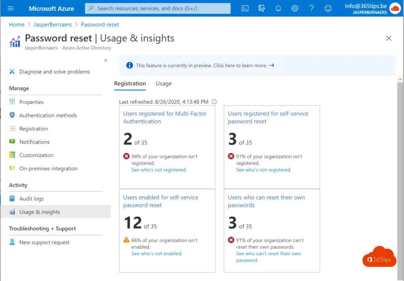Click the Authentication methods shield icon
This screenshot has width=404, height=281.
tap(12, 115)
